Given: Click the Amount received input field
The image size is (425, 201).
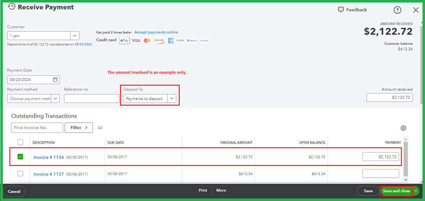Looking at the screenshot, I should click(390, 98).
